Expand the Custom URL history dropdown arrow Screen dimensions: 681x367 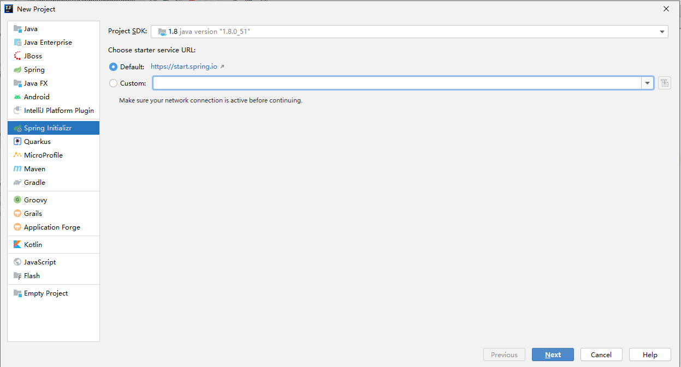(648, 83)
